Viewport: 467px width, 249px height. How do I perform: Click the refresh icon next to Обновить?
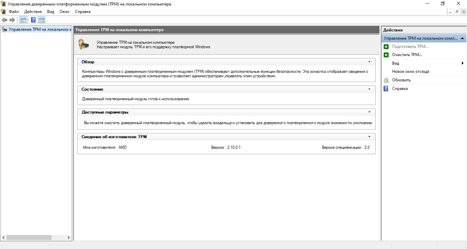click(x=386, y=80)
